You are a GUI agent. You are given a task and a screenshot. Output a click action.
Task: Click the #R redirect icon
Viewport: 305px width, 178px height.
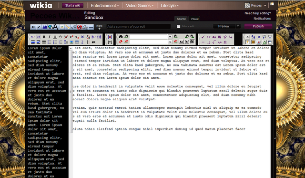[93, 42]
